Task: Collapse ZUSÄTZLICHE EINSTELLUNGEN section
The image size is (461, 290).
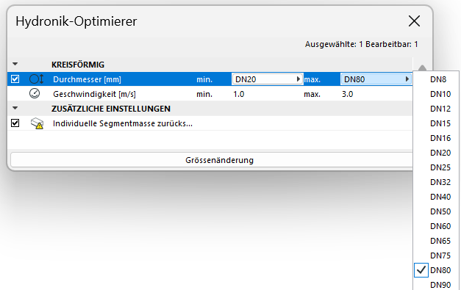Action: [x=15, y=108]
